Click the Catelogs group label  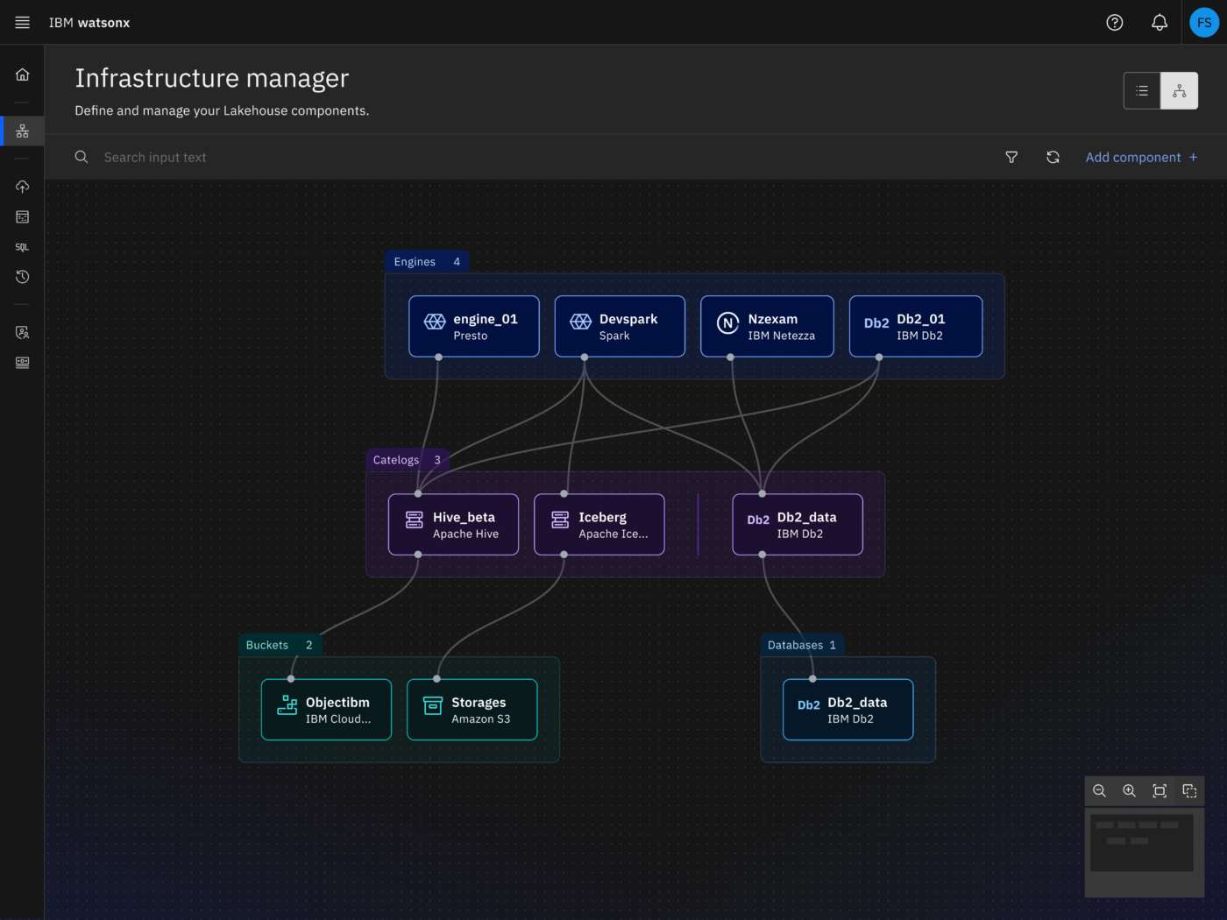(x=408, y=460)
